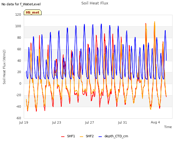Click the Jul 19 x-axis tick label
Image resolution: width=190 pixels, height=142 pixels.
[24, 122]
